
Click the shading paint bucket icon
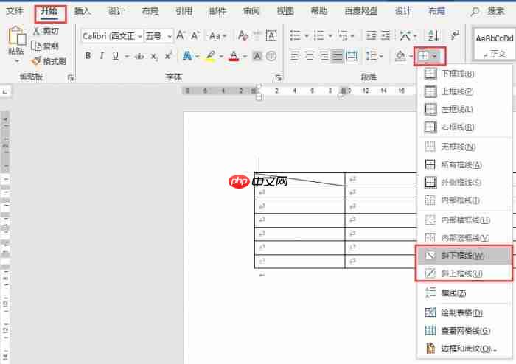(x=400, y=56)
